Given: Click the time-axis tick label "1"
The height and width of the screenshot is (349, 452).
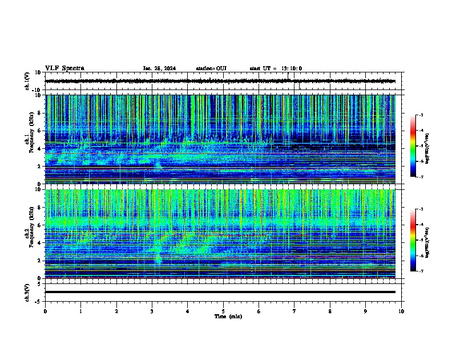Looking at the screenshot, I should click(80, 311).
